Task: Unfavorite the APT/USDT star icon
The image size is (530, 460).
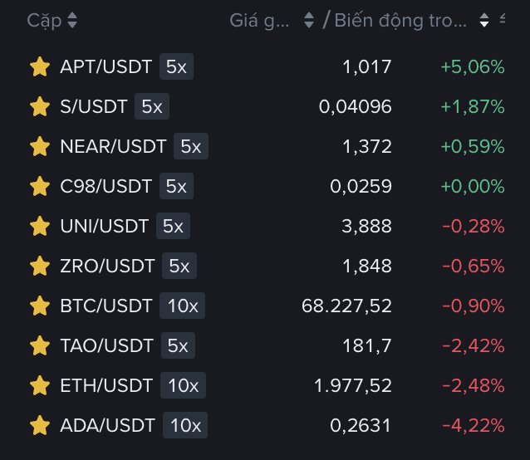Action: pos(39,67)
